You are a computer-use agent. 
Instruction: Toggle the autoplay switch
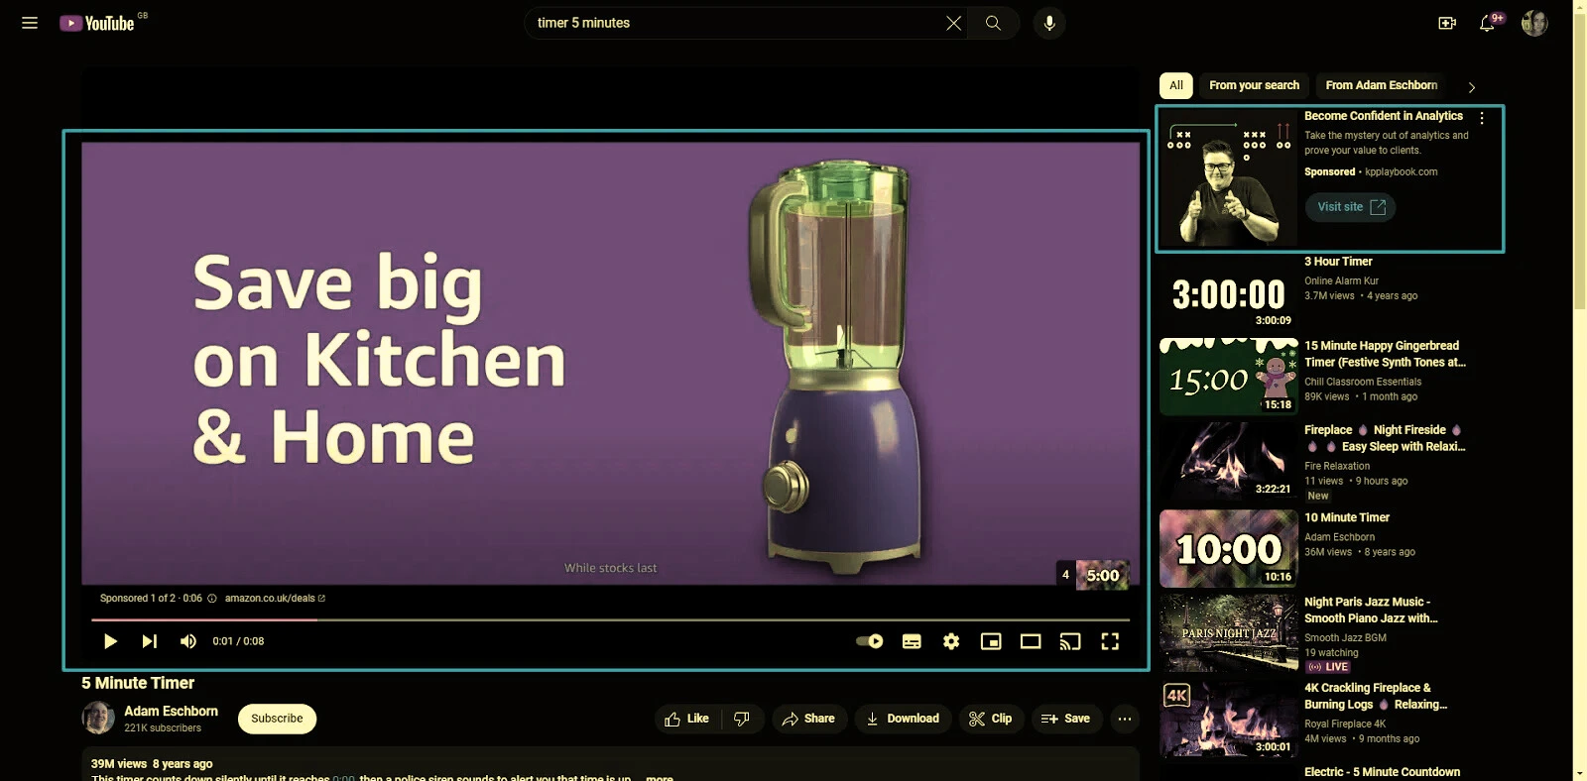(x=870, y=641)
